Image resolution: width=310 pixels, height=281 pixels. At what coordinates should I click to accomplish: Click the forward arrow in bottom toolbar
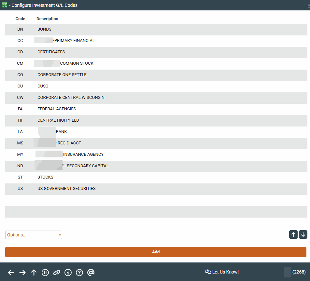pos(22,273)
